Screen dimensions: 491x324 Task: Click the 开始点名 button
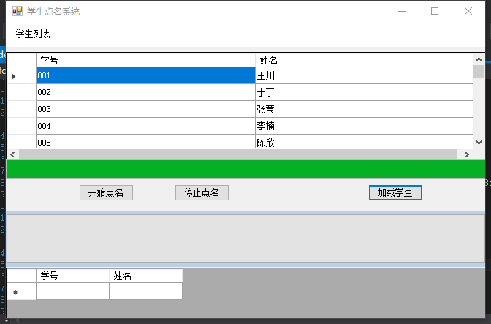point(106,192)
